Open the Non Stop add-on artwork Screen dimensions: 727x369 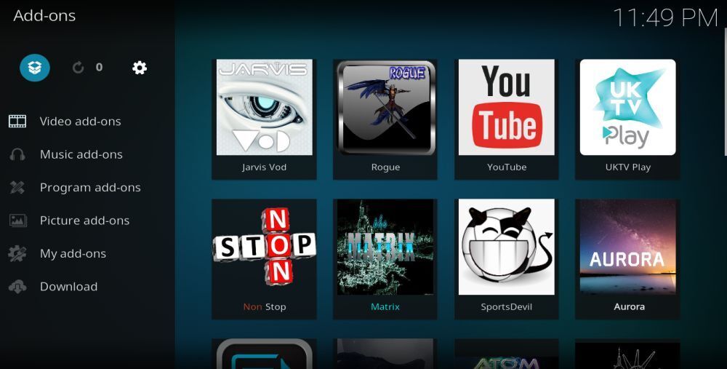click(x=265, y=247)
